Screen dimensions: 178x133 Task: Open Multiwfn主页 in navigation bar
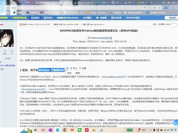[133, 18]
